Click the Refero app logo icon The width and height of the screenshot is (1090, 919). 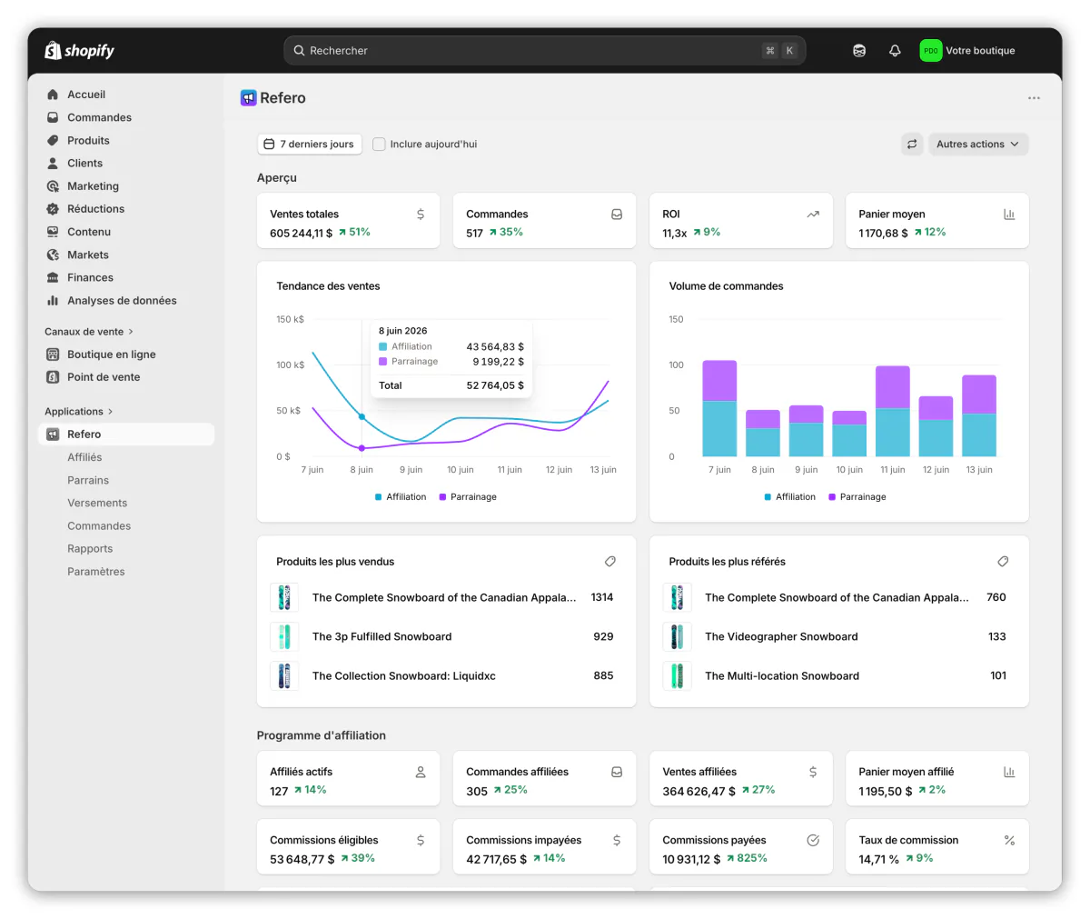click(x=248, y=98)
